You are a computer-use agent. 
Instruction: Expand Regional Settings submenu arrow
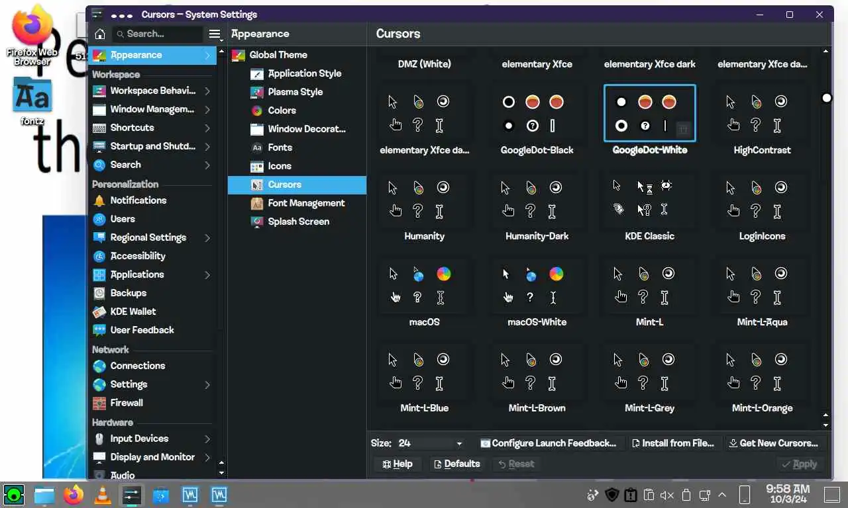click(207, 237)
